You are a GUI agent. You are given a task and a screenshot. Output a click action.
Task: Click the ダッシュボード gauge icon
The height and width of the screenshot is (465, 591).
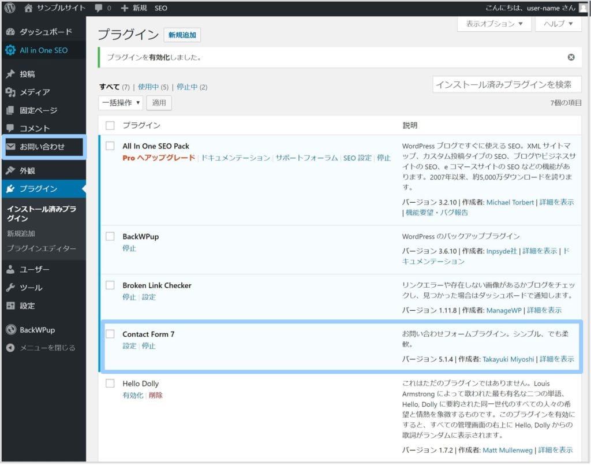tap(10, 32)
